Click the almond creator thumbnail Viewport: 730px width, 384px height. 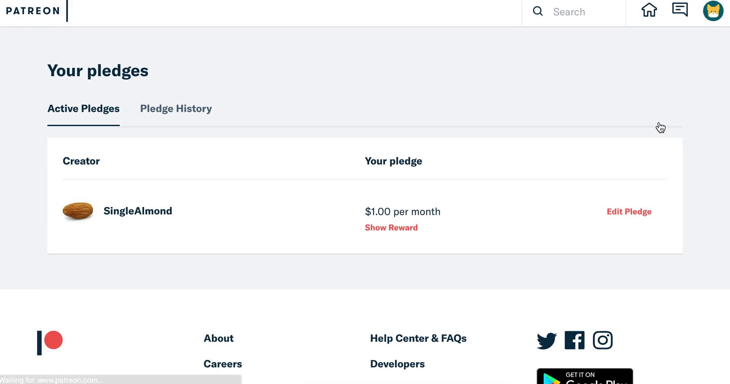[78, 211]
